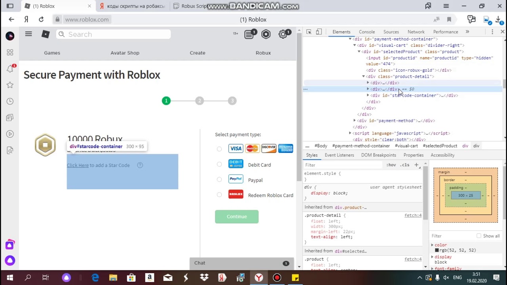Image resolution: width=507 pixels, height=285 pixels.
Task: Open the Bandicam recorder taskbar icon
Action: [x=277, y=278]
